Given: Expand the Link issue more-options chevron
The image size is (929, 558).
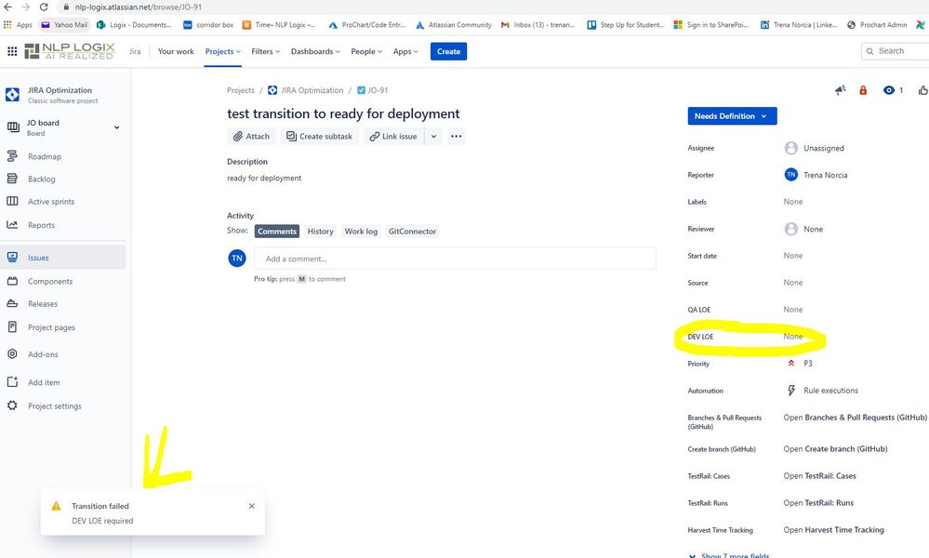Looking at the screenshot, I should click(433, 136).
